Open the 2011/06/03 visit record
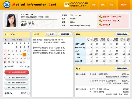Viewport: 132px width, 99px height. tap(17, 83)
